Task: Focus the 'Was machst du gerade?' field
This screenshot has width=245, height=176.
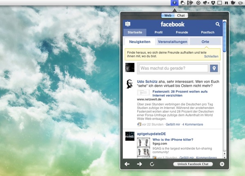Action: click(x=174, y=68)
